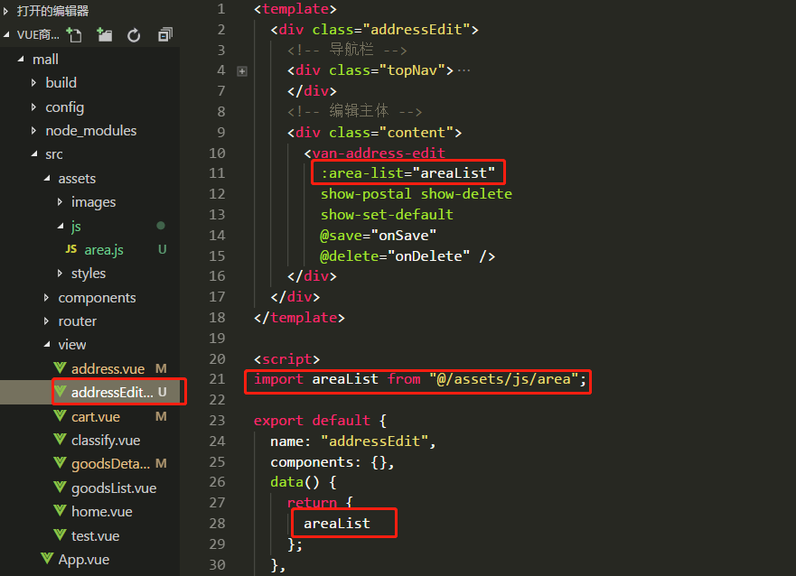
Task: Click the U status badge beside area.js
Action: click(162, 249)
